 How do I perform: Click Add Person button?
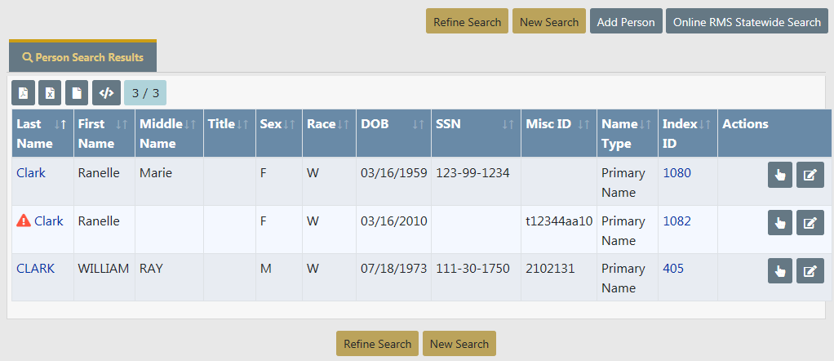click(626, 22)
